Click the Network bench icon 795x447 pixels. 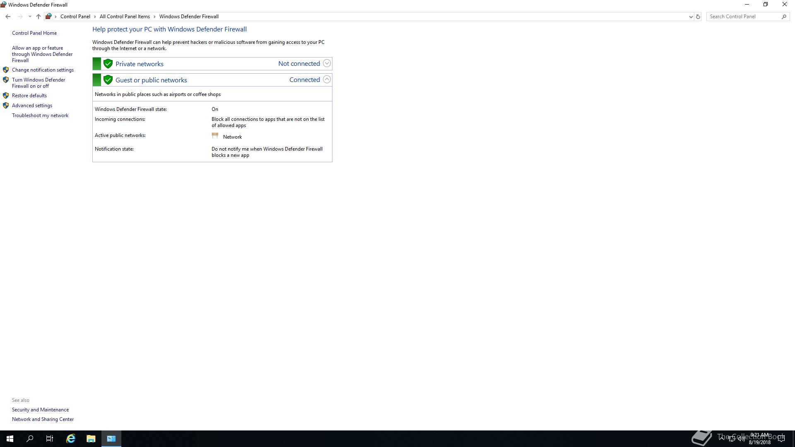tap(215, 136)
